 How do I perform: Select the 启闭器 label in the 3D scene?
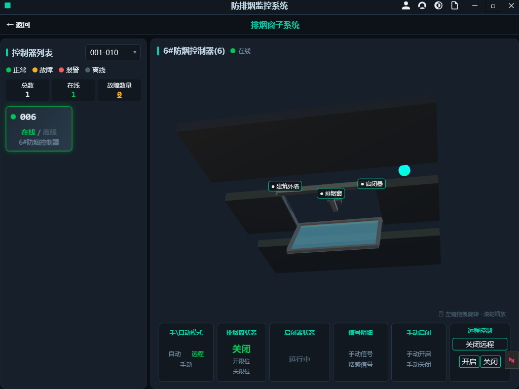(372, 184)
